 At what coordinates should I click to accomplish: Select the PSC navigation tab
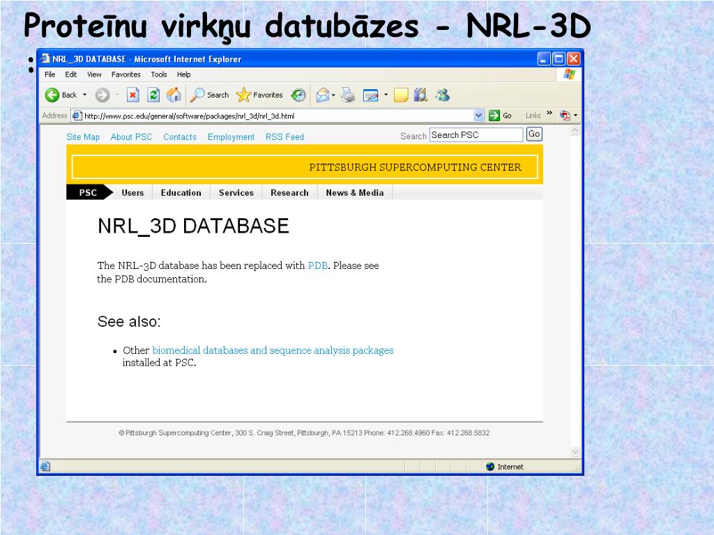[89, 192]
